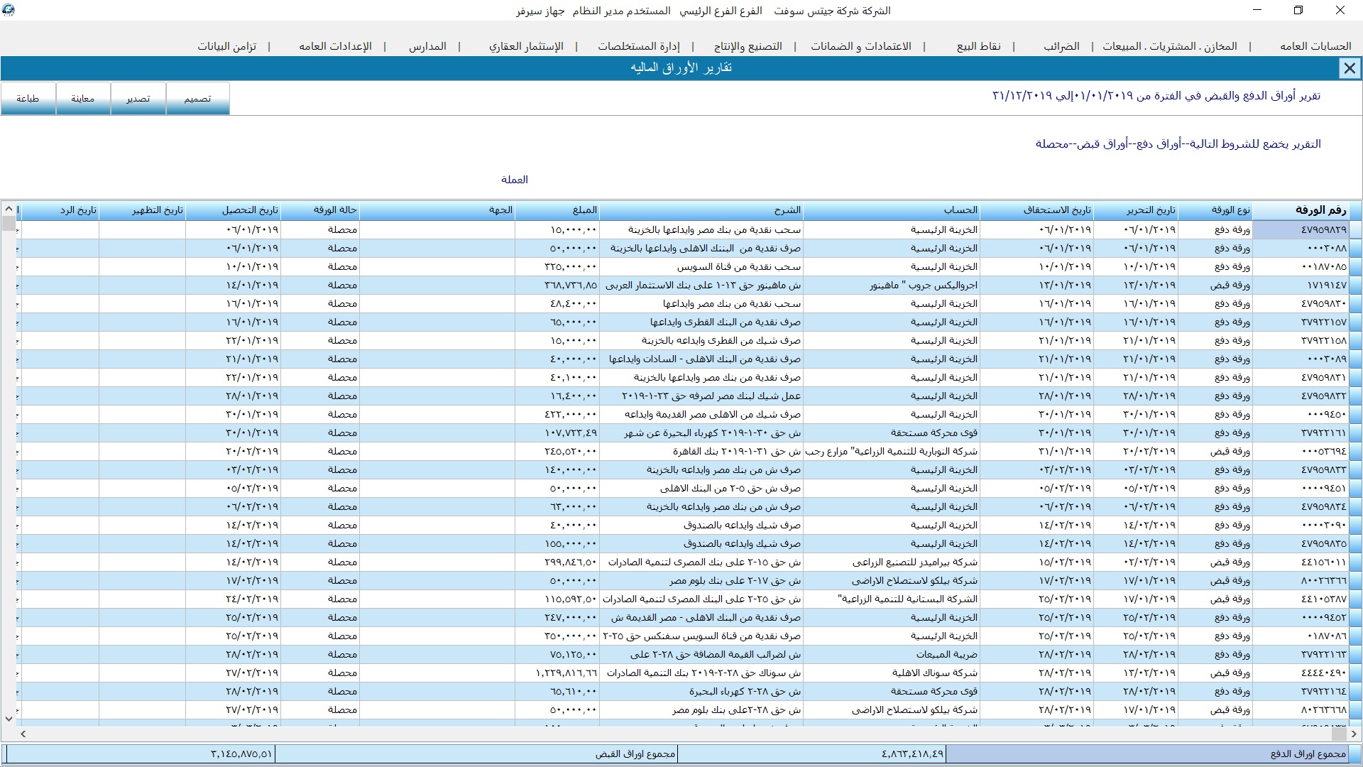
Task: Sort by تاريخ الاستحقاق column header
Action: (1037, 210)
